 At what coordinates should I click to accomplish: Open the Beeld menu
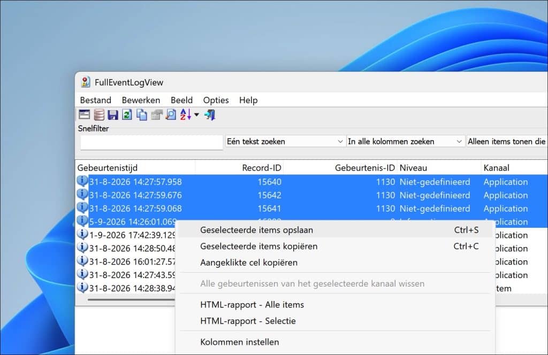[x=181, y=100]
